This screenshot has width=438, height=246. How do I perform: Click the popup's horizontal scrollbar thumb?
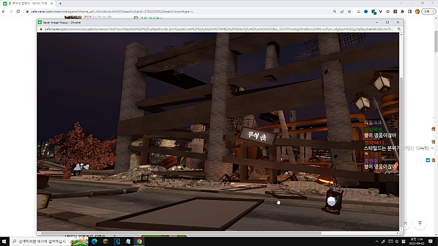pyautogui.click(x=181, y=233)
